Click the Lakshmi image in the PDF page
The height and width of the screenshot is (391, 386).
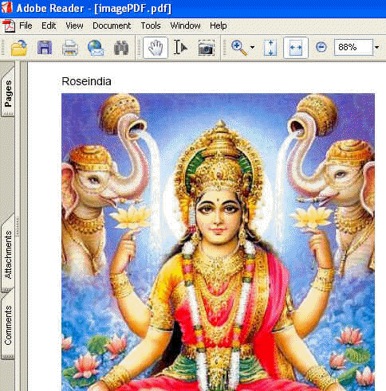click(x=218, y=242)
